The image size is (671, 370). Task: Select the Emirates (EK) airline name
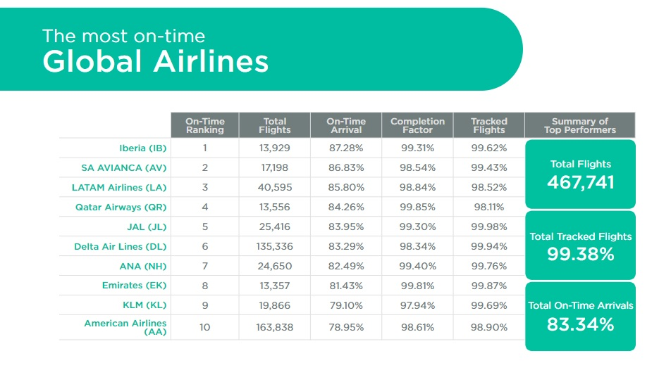(134, 286)
